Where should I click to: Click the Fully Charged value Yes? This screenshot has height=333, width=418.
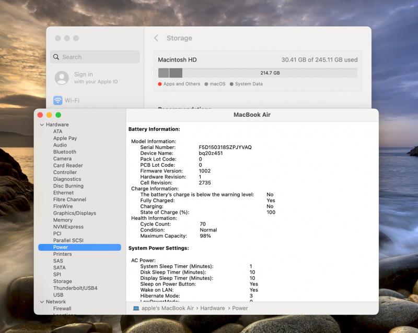[x=271, y=201]
